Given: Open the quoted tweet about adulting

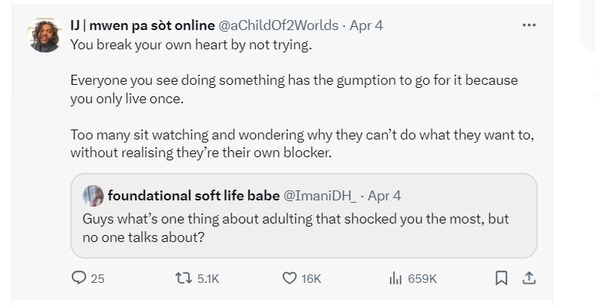Looking at the screenshot, I should click(x=304, y=216).
